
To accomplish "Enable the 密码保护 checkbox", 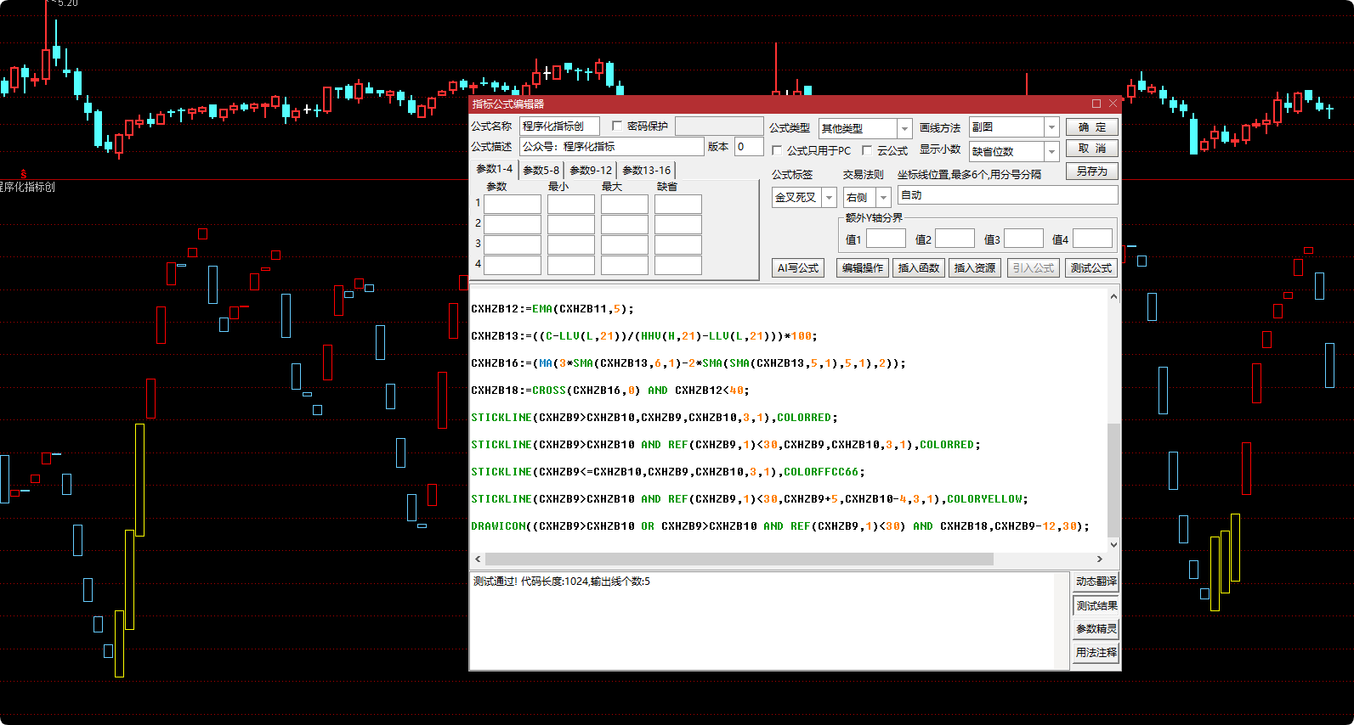I will 617,126.
